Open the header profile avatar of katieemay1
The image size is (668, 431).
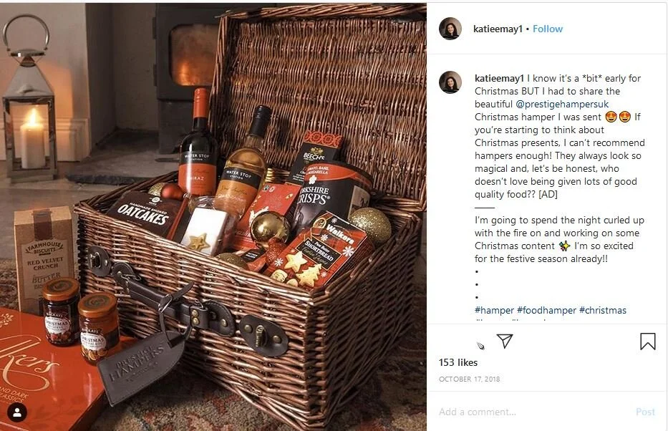point(450,29)
